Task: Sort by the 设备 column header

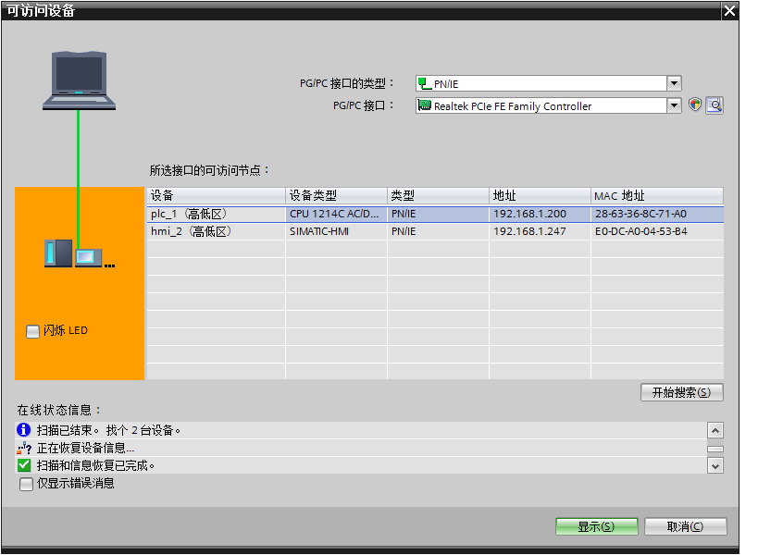Action: (216, 195)
